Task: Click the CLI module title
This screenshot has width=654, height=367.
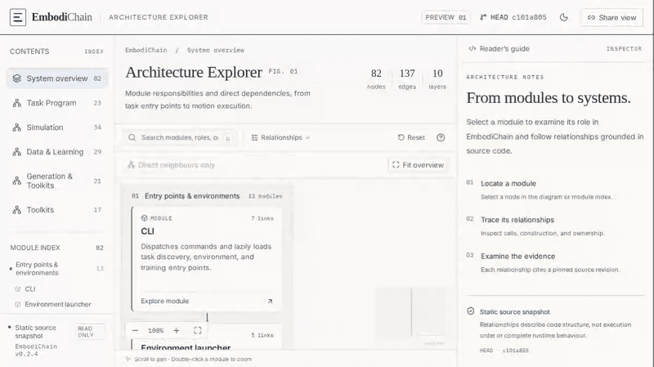Action: tap(148, 231)
